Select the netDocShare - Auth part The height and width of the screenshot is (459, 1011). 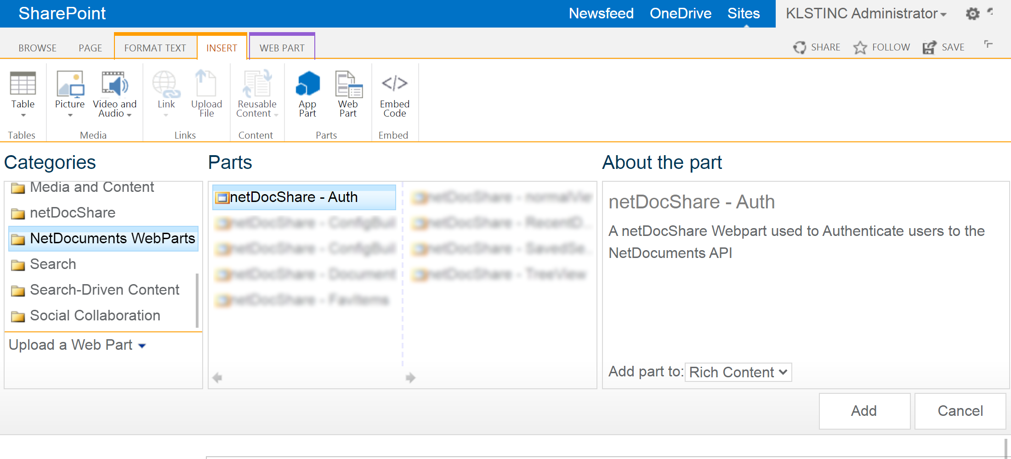pyautogui.click(x=304, y=197)
